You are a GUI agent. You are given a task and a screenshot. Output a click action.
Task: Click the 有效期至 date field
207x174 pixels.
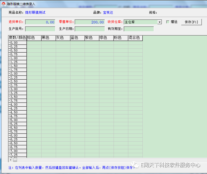139,29
